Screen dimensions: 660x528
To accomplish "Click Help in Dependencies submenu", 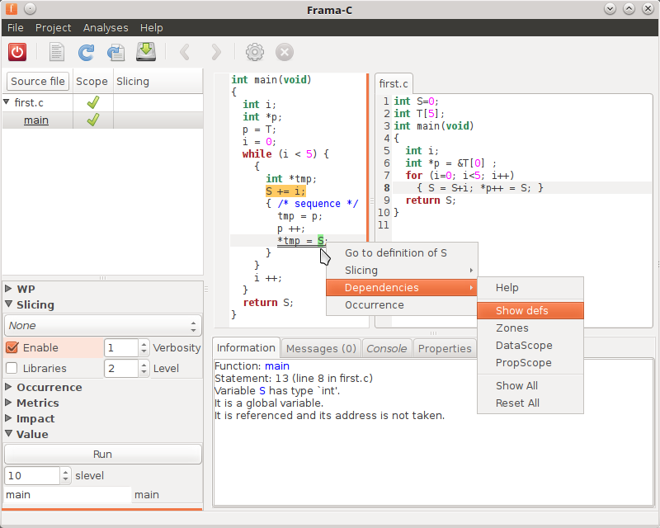I will (x=530, y=288).
